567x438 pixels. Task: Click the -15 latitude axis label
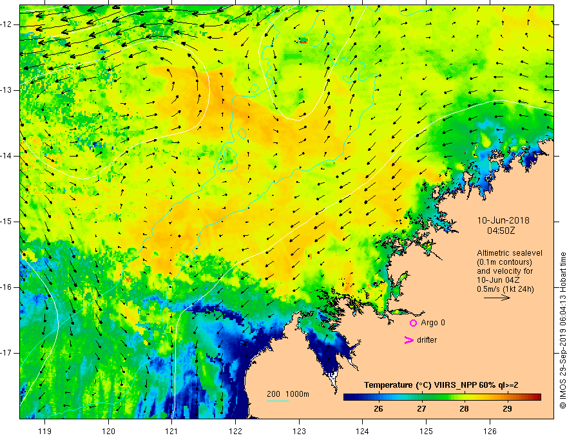[x=8, y=222]
